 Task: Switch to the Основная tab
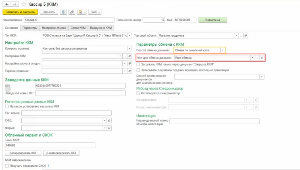point(11,28)
